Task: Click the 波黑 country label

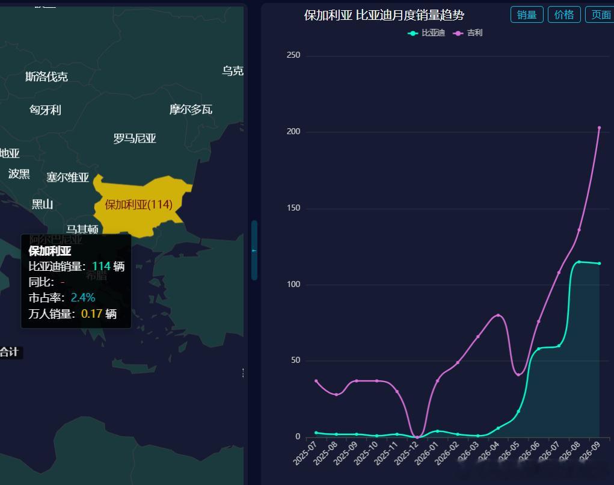Action: point(19,173)
